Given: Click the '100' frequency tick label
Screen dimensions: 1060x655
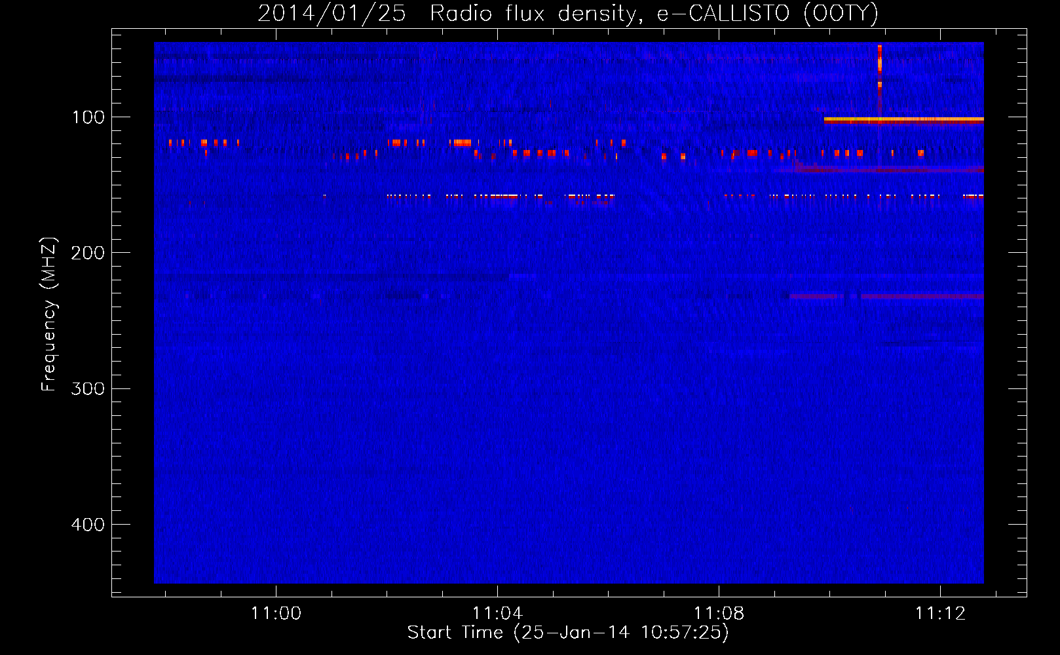Looking at the screenshot, I should coord(88,117).
